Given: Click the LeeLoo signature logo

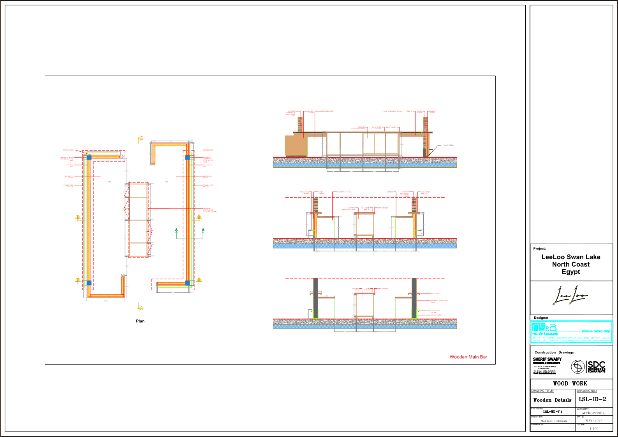Looking at the screenshot, I should (x=570, y=296).
